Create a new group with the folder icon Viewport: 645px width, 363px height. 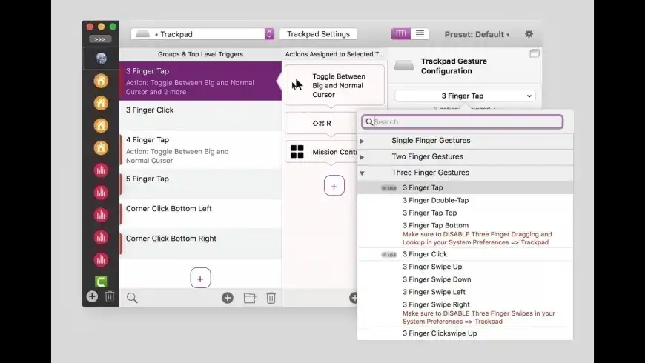coord(250,298)
